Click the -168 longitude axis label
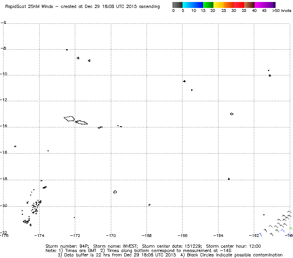This screenshot has height=258, width=293. (146, 235)
